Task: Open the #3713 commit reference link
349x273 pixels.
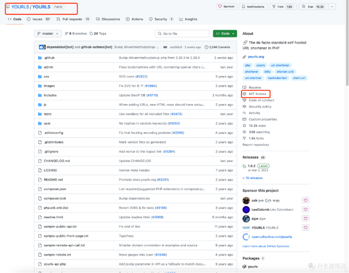Action: (x=152, y=95)
